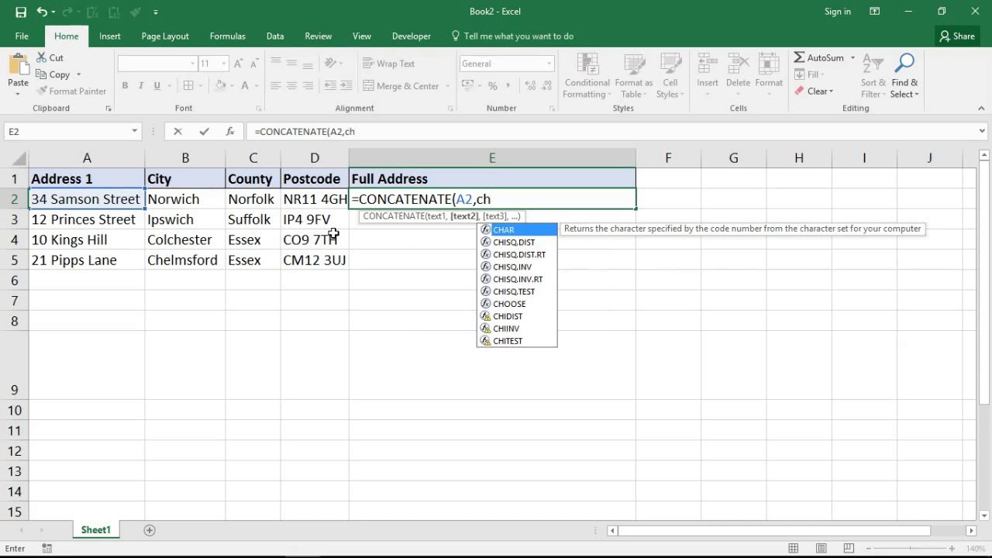Screen dimensions: 992x558
Task: Click the Share button
Action: (957, 36)
